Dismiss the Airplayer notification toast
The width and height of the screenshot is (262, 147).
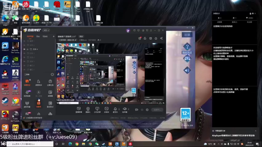[256, 131]
